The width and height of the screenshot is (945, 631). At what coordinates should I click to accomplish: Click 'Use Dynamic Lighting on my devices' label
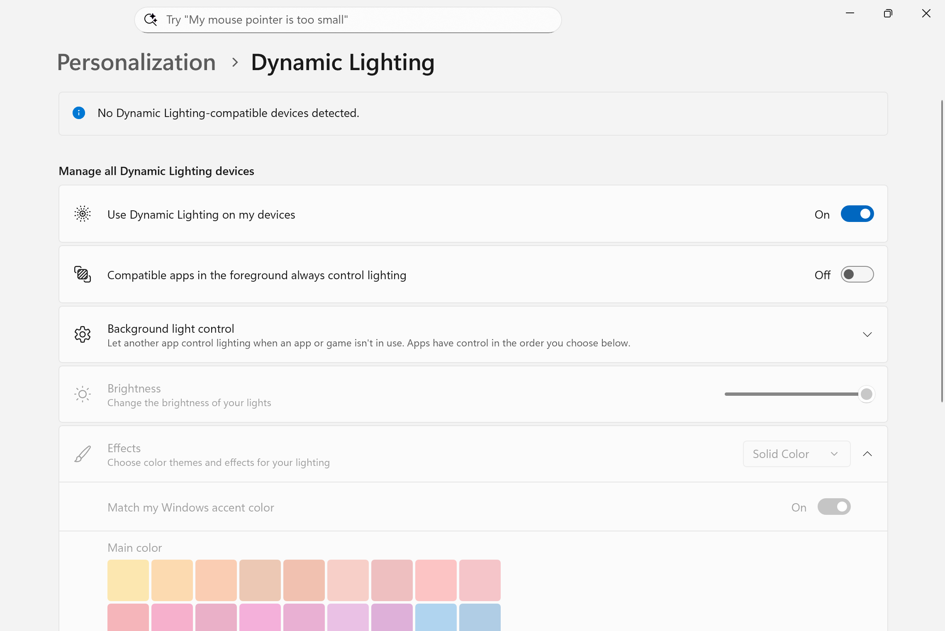point(201,214)
